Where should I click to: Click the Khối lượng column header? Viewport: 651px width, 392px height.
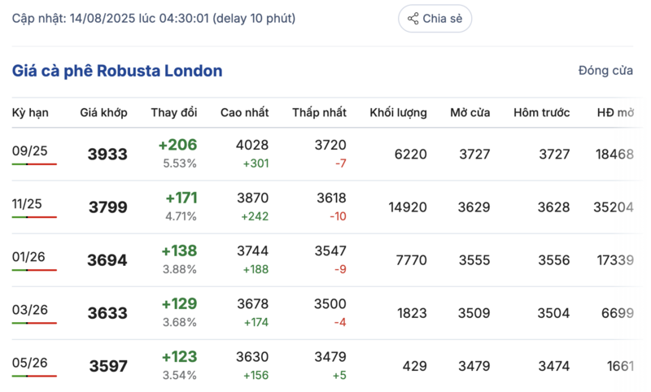point(398,112)
